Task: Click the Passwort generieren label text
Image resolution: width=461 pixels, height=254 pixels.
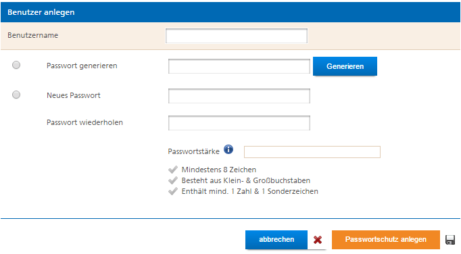Action: 82,66
